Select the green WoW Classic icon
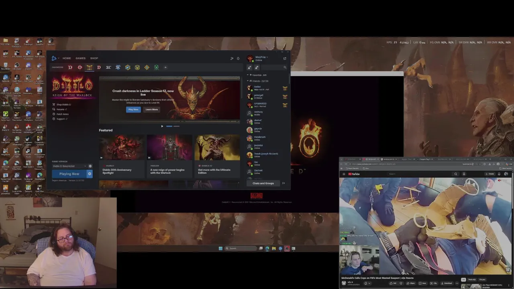 click(x=156, y=67)
